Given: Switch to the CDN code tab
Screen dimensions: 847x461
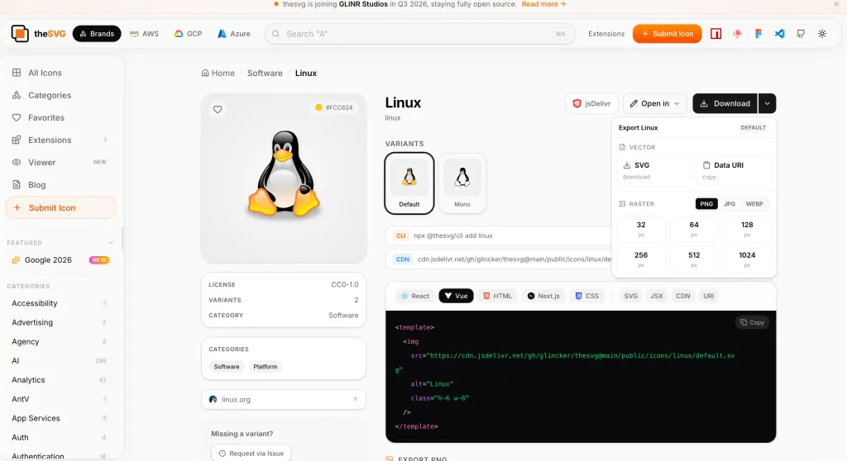Looking at the screenshot, I should pos(682,296).
